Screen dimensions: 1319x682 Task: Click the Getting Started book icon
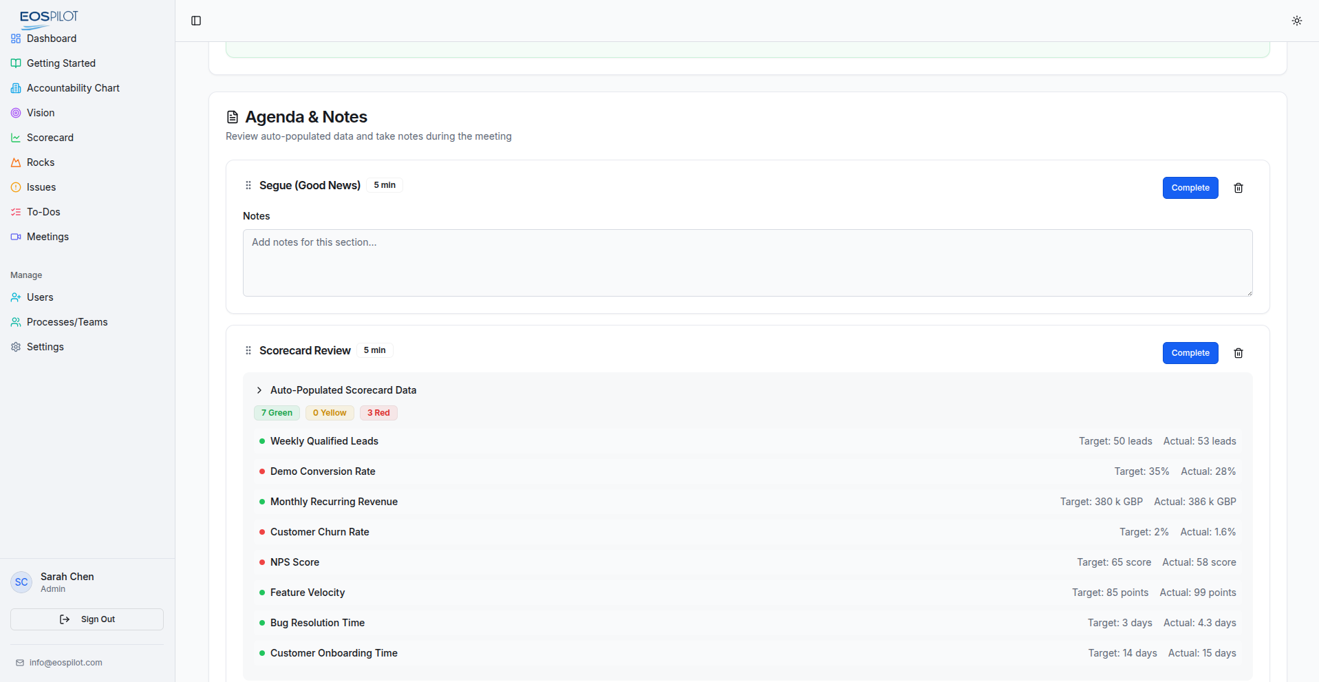[x=16, y=63]
